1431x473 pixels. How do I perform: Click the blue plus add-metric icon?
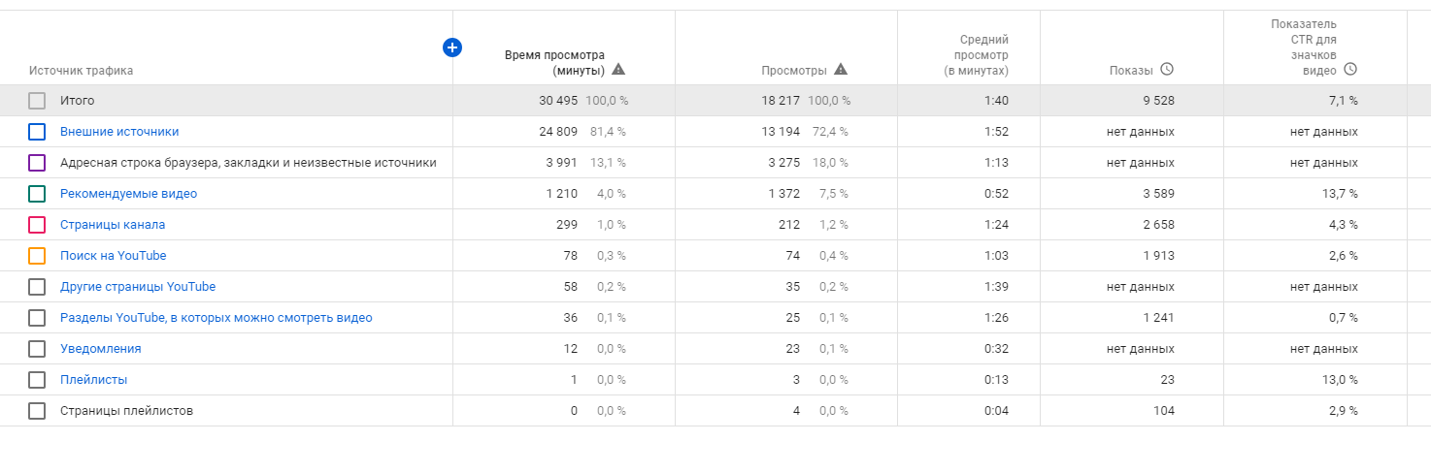click(451, 47)
